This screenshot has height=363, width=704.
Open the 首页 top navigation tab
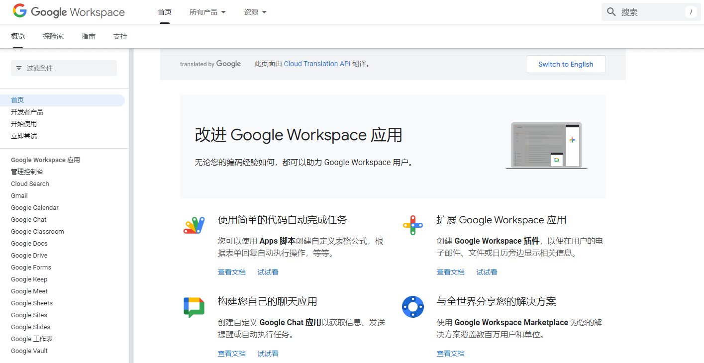165,12
